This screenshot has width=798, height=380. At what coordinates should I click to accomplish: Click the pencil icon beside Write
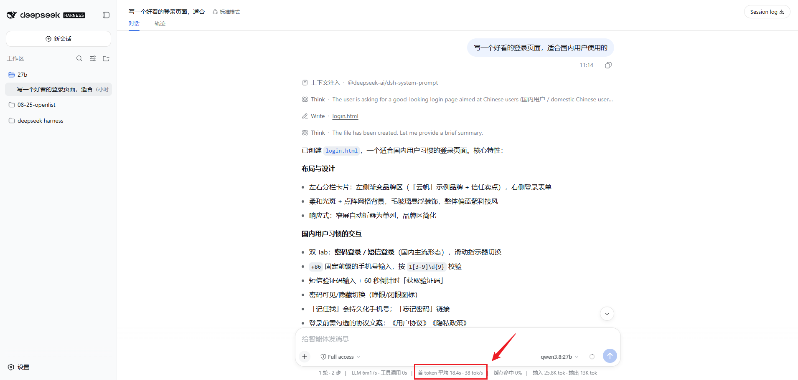click(x=305, y=116)
